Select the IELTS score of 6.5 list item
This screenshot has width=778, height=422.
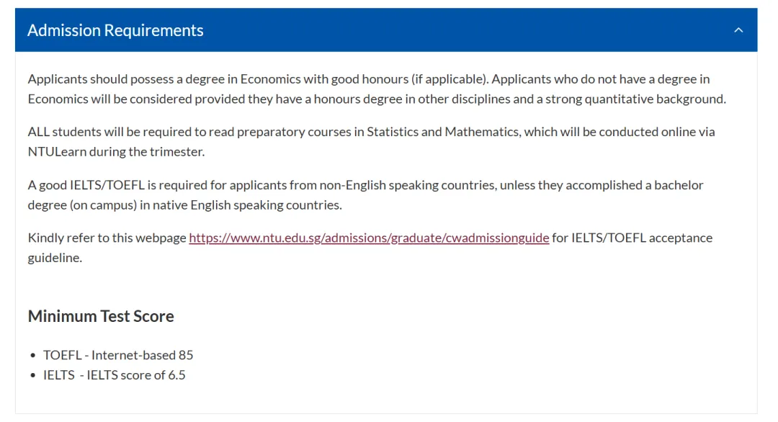pyautogui.click(x=115, y=375)
